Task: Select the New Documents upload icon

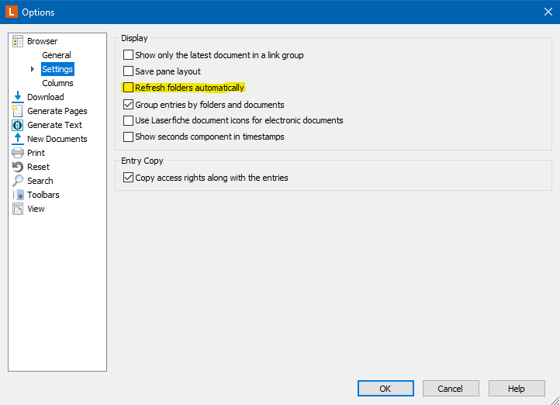Action: [x=18, y=139]
